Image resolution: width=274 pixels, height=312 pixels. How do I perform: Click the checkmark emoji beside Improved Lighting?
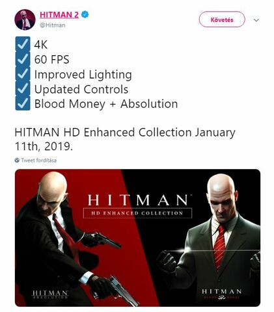(23, 73)
